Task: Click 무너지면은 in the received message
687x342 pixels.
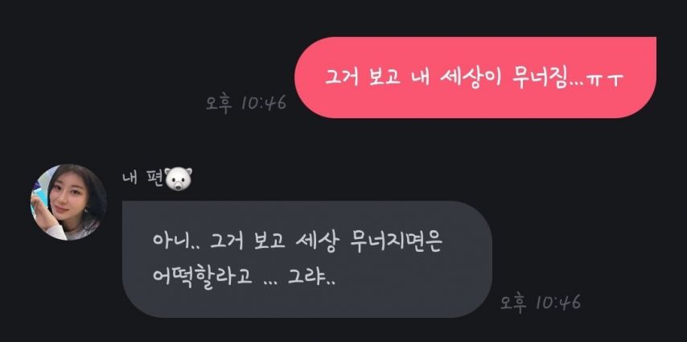Action: click(396, 242)
